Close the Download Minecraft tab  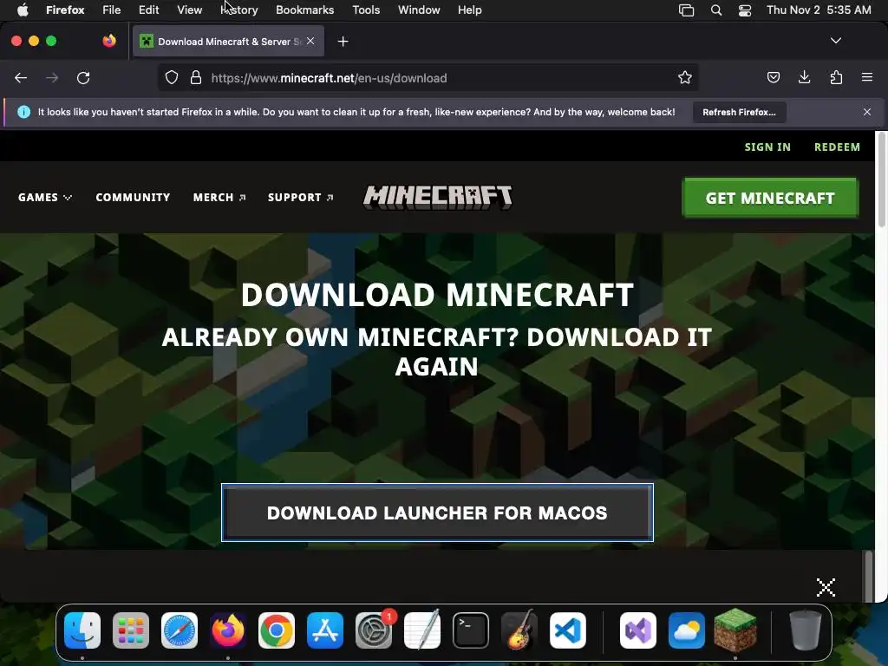[x=310, y=41]
